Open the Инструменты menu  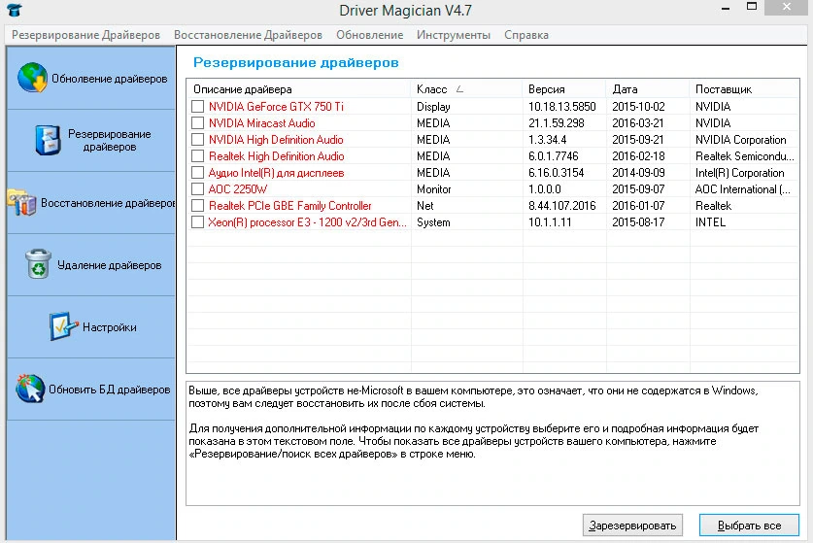coord(454,35)
